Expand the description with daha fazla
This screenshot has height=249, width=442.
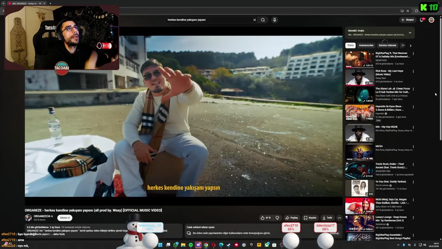click(x=58, y=234)
